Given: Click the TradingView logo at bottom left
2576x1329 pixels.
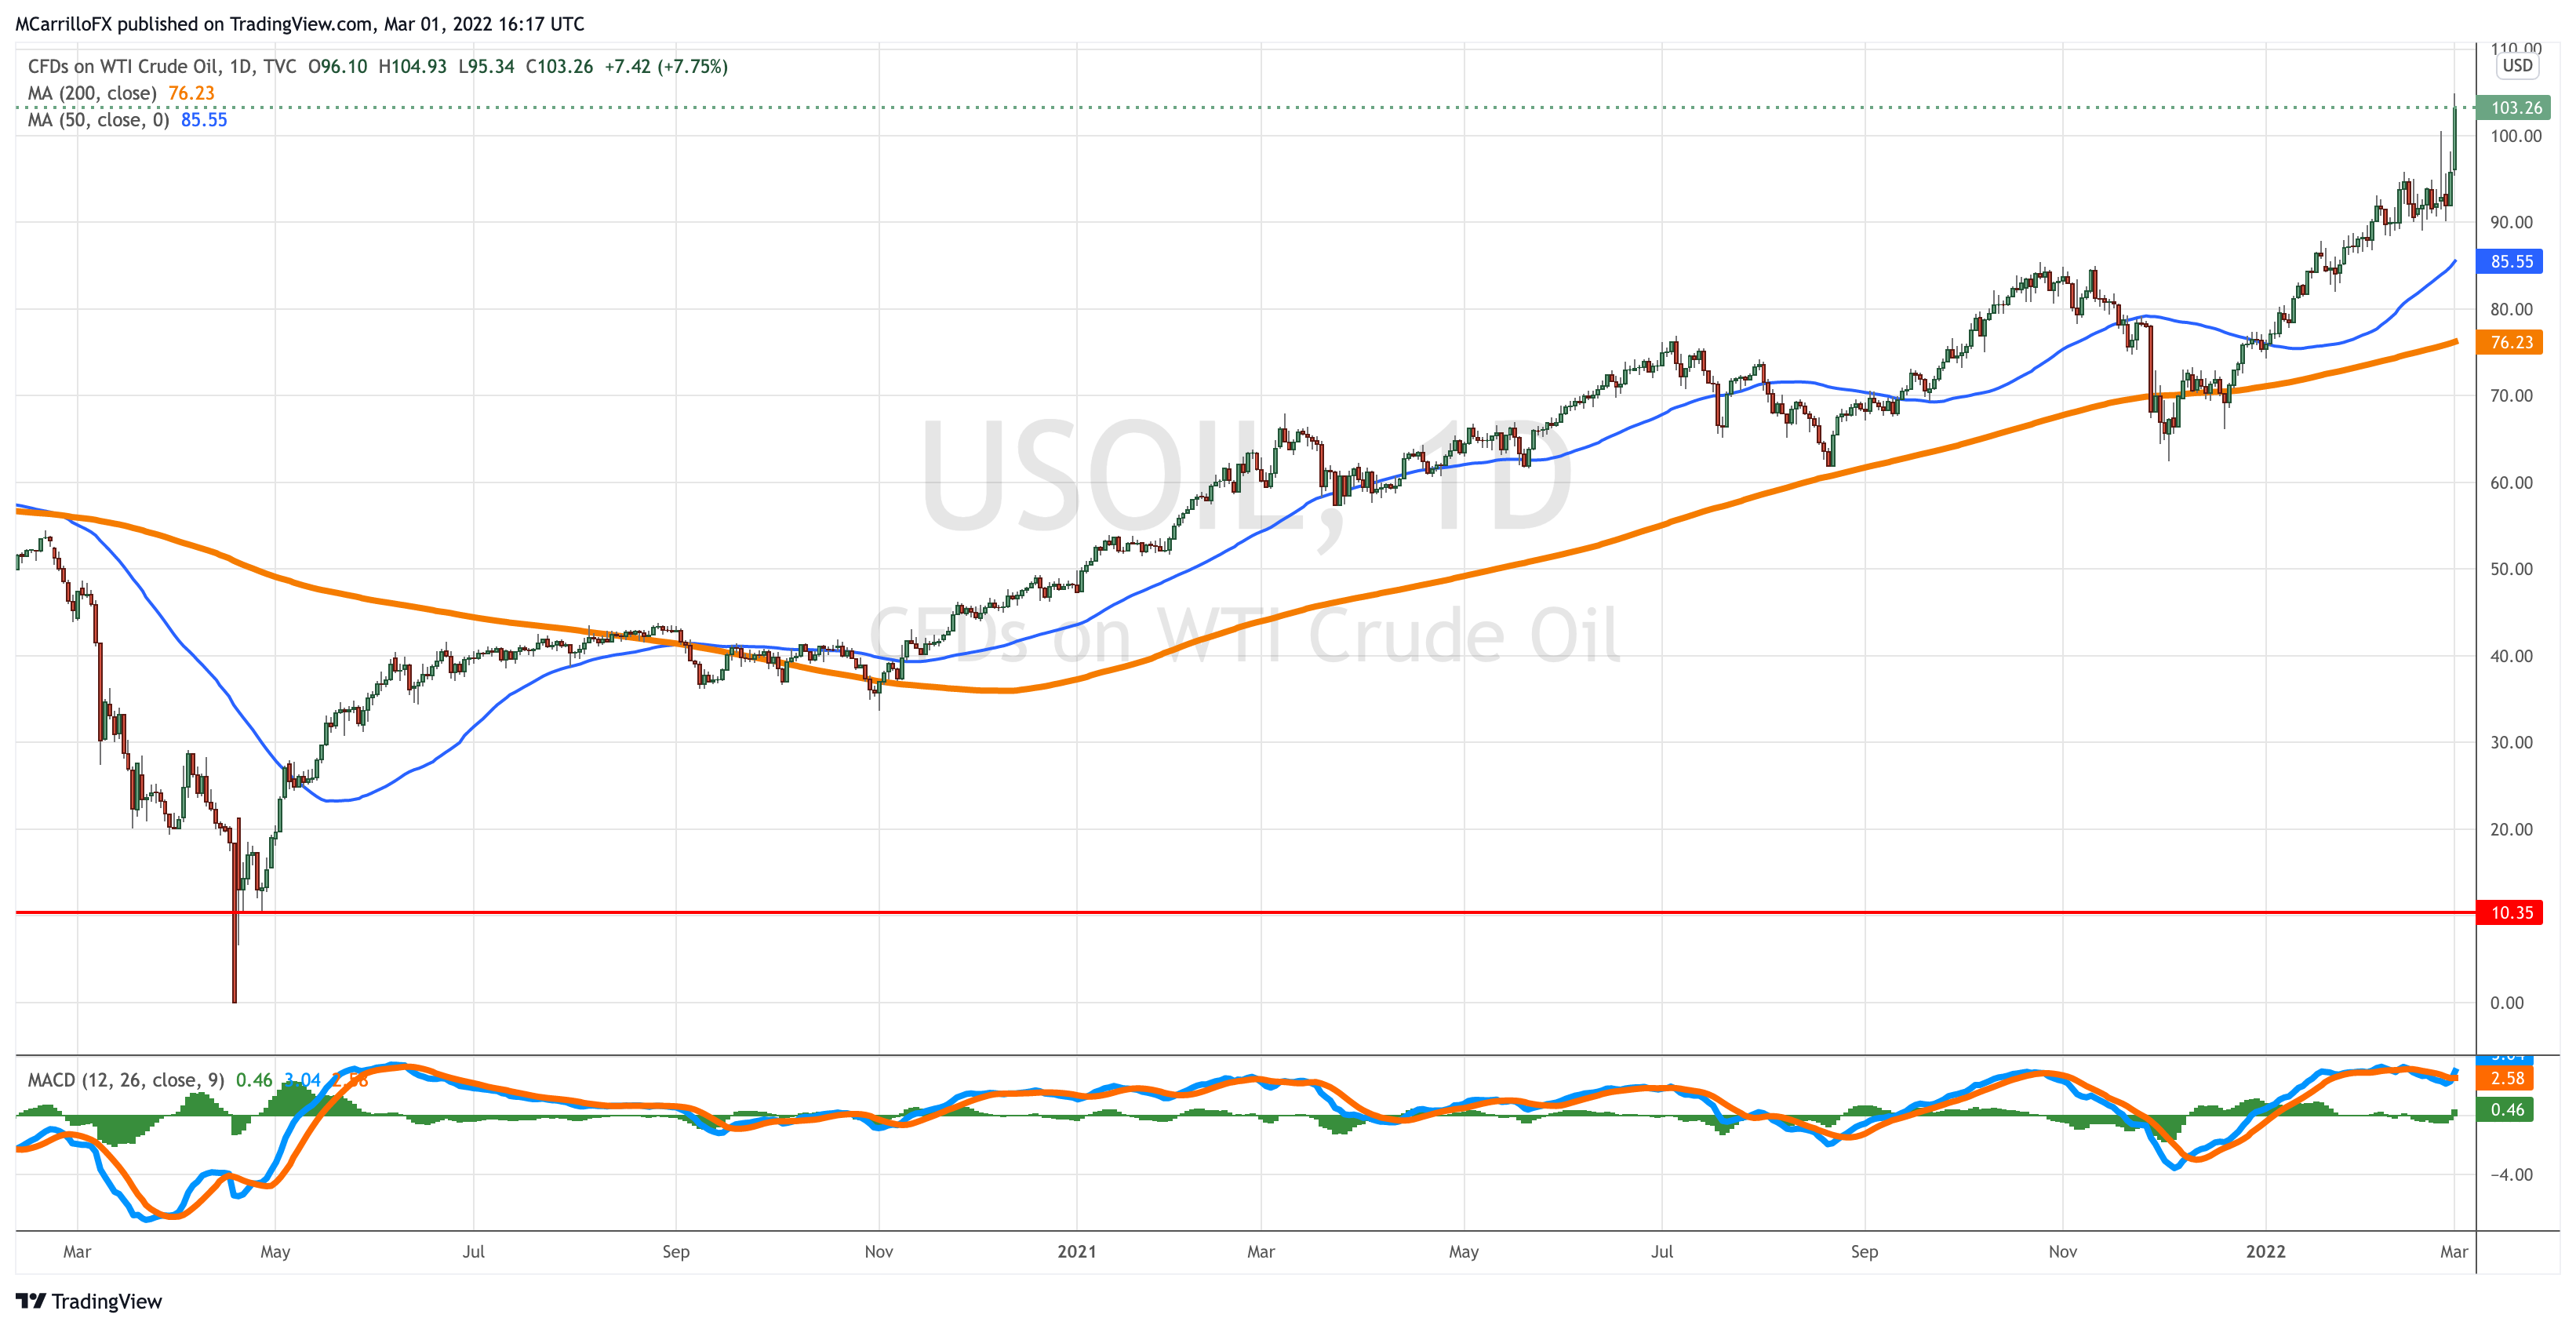Looking at the screenshot, I should (88, 1301).
